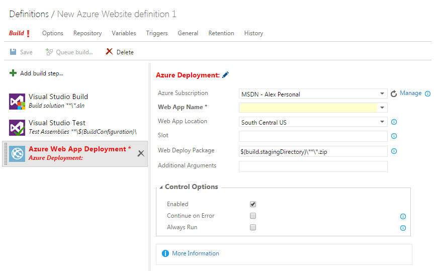
Task: Click the pencil icon to rename Azure Deployment
Action: click(226, 75)
